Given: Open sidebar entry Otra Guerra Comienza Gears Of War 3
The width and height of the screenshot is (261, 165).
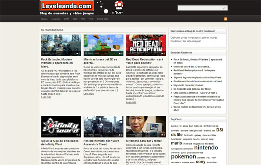Looking at the screenshot, I should (195, 93).
